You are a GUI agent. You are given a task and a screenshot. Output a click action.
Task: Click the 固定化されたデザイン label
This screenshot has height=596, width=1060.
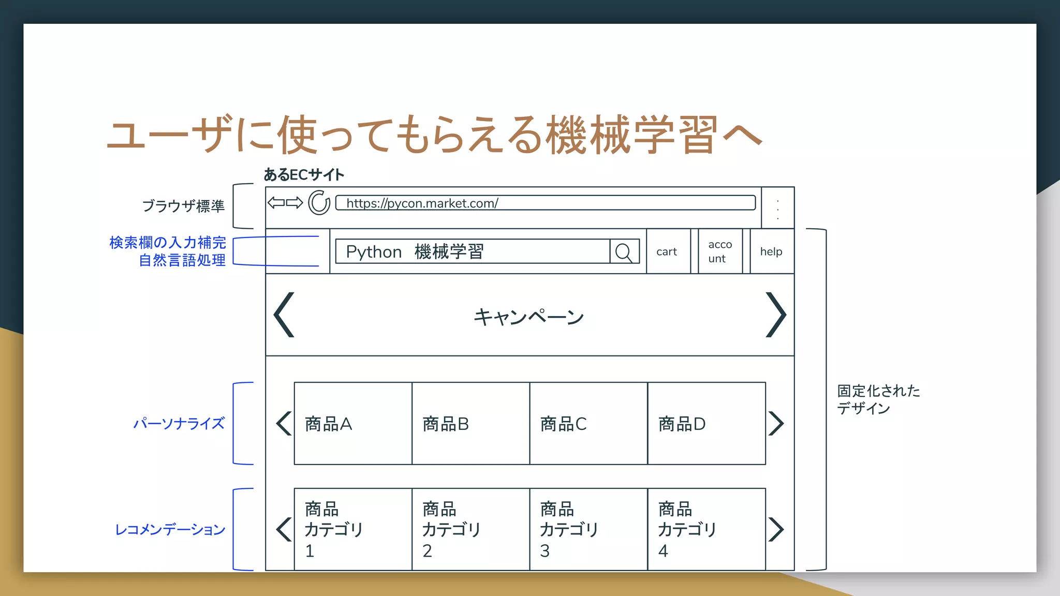879,399
